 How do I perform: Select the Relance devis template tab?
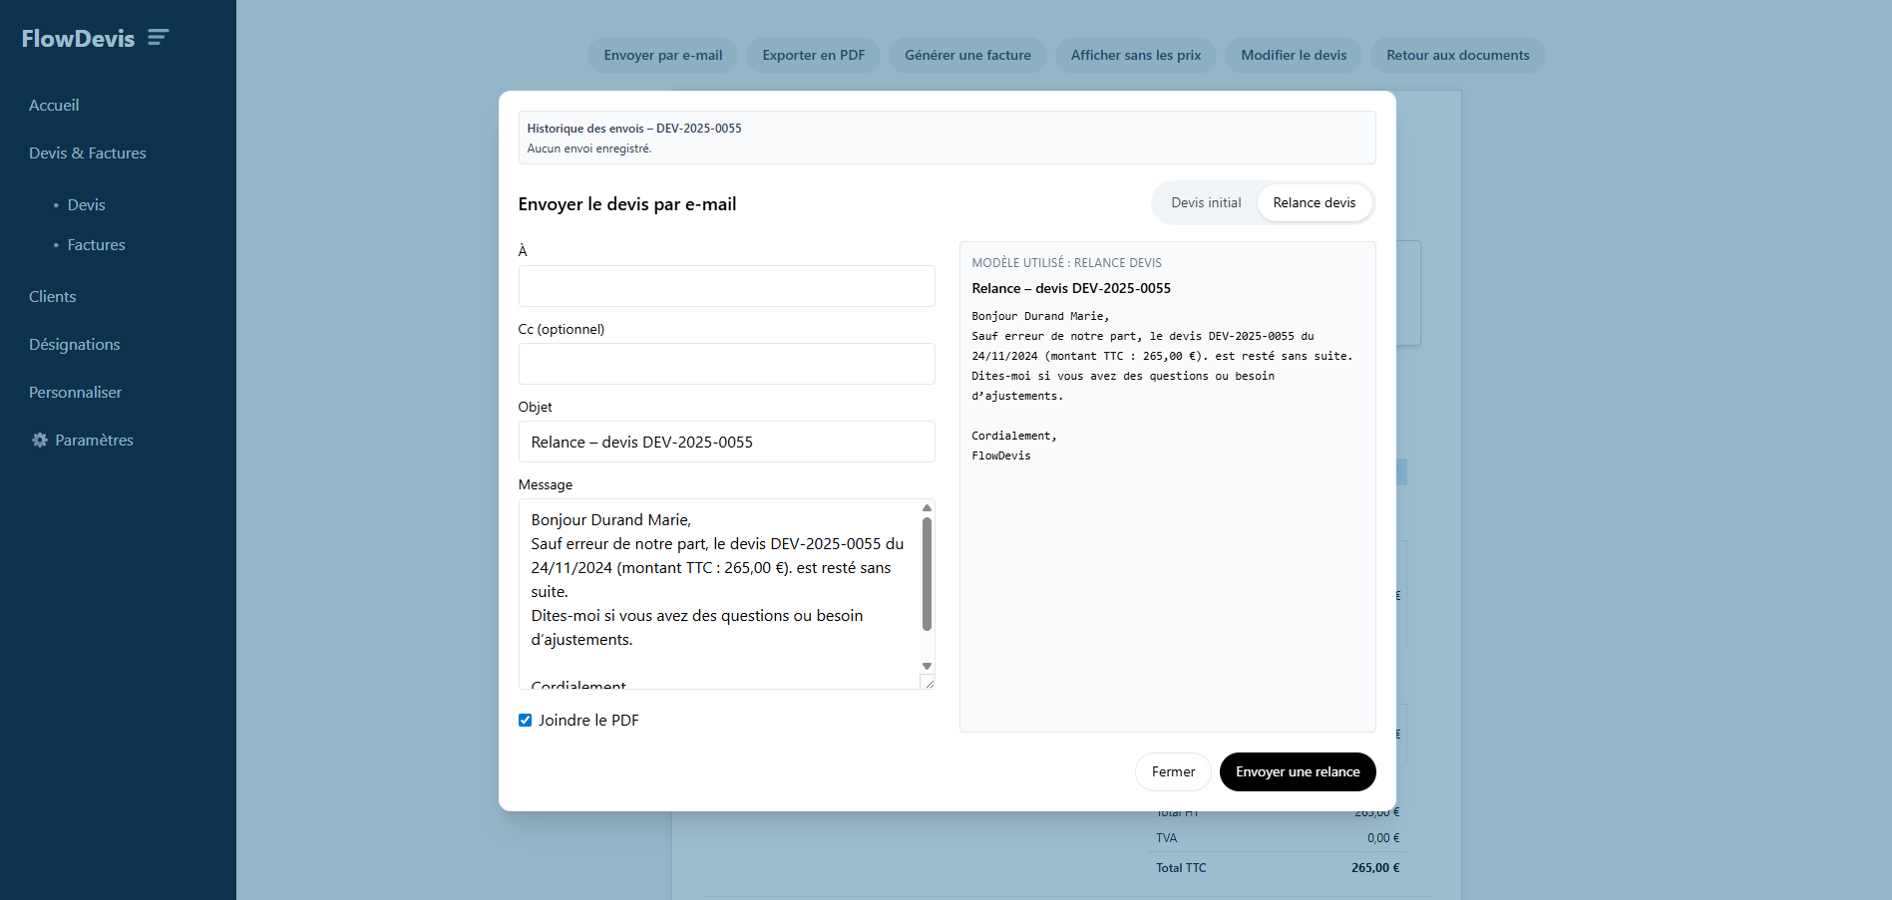click(x=1314, y=203)
